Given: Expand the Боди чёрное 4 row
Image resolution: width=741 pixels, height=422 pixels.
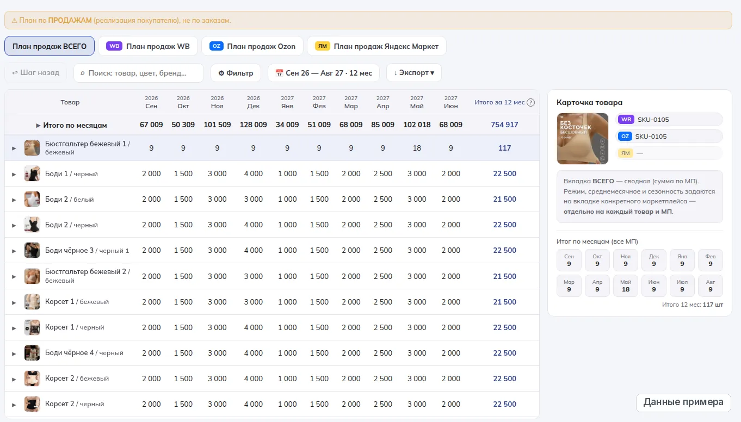Looking at the screenshot, I should (x=14, y=353).
